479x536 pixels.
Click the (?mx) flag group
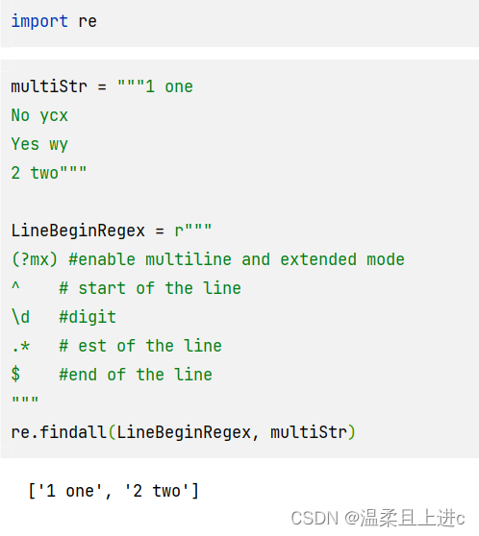[x=35, y=259]
